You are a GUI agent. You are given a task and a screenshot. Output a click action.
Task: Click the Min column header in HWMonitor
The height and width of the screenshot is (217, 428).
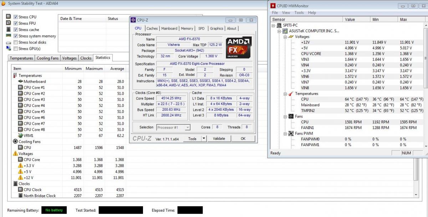pyautogui.click(x=384, y=20)
